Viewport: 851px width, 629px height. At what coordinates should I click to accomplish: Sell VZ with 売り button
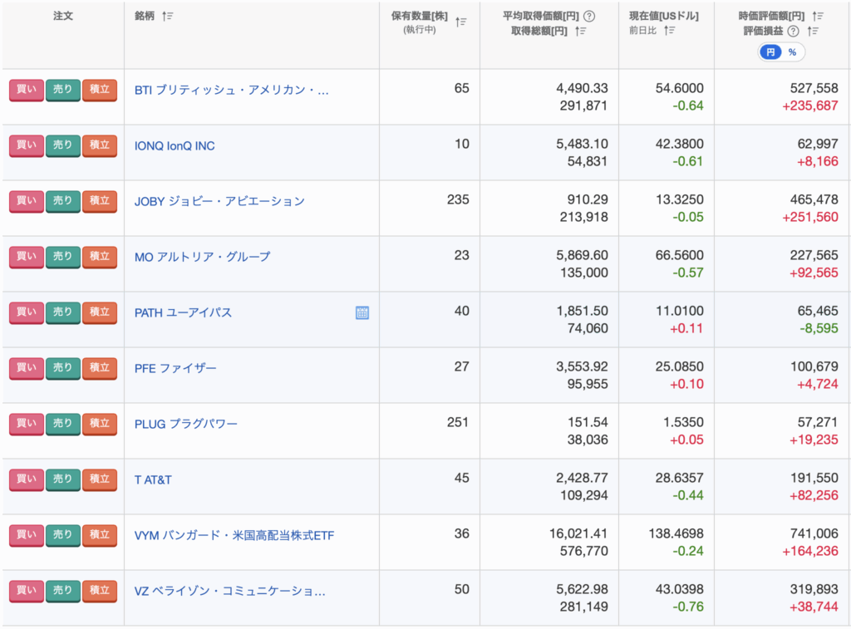tap(63, 591)
